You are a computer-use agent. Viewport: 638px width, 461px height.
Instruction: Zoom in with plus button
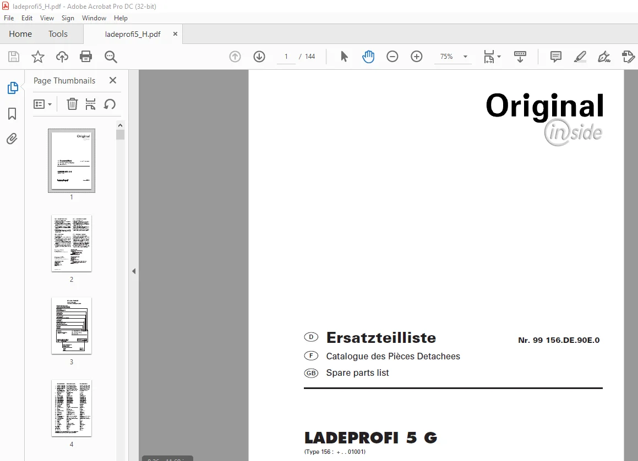coord(417,57)
